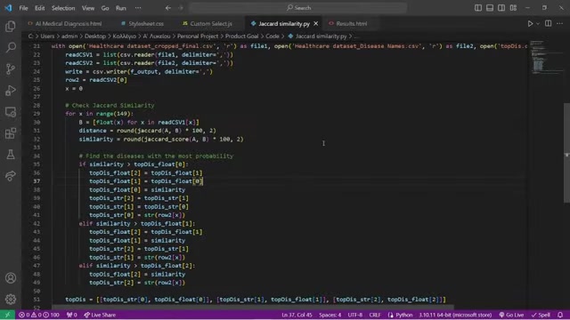The width and height of the screenshot is (570, 320).
Task: Open the Users breadcrumb segment
Action: coord(47,36)
